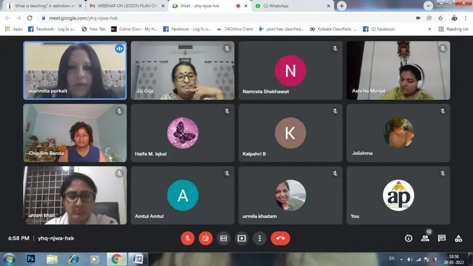Go forward in browser
The image size is (473, 266).
(19, 18)
